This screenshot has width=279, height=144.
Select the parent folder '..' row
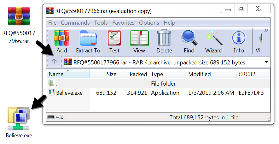(158, 83)
